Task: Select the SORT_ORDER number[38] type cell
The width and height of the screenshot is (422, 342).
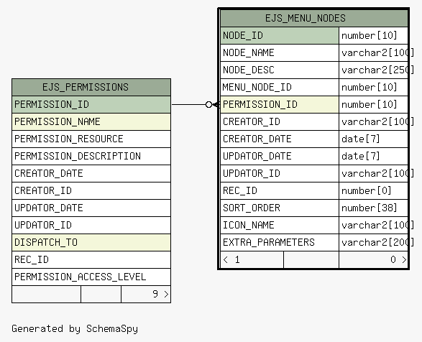Action: [374, 208]
